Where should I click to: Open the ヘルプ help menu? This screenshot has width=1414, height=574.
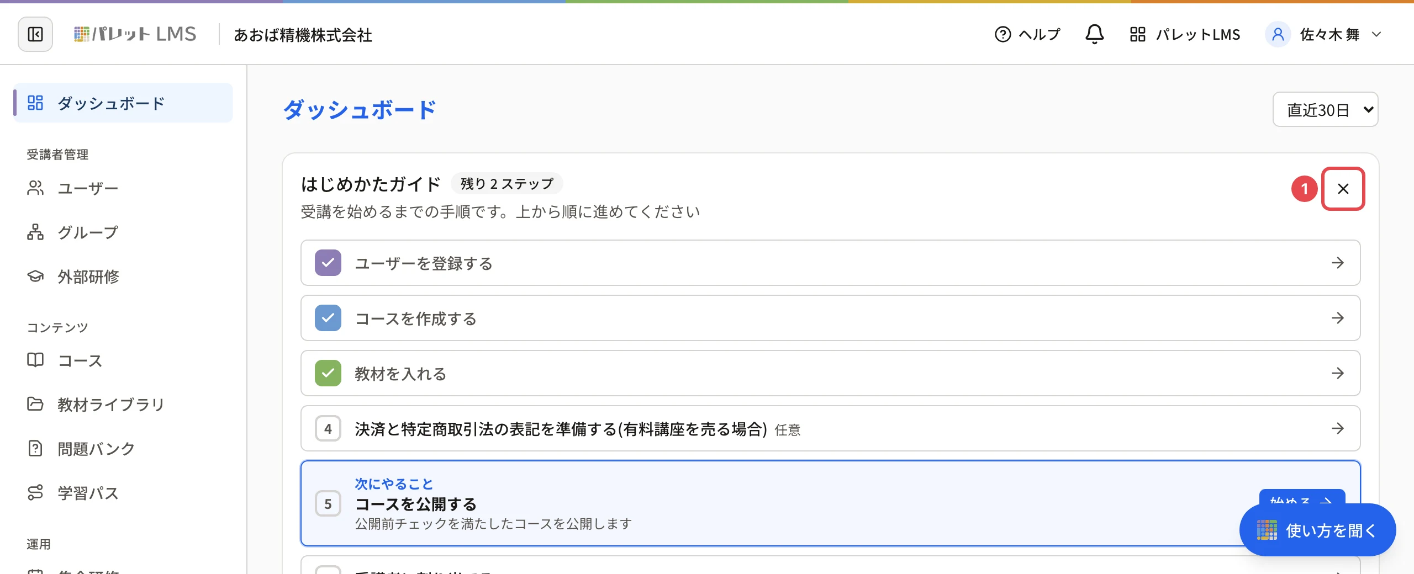[1027, 34]
